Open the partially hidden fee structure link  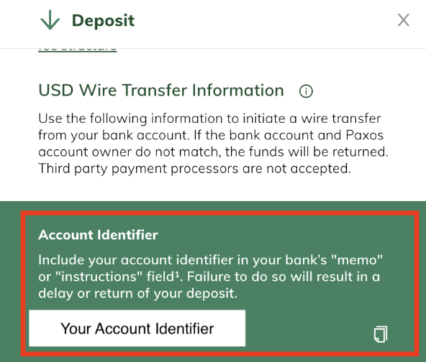[x=78, y=50]
